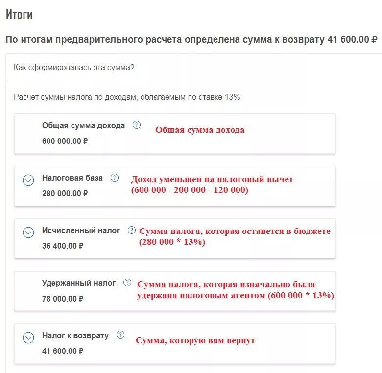Click the 78 000.00 ₽ withheld tax value

click(63, 299)
